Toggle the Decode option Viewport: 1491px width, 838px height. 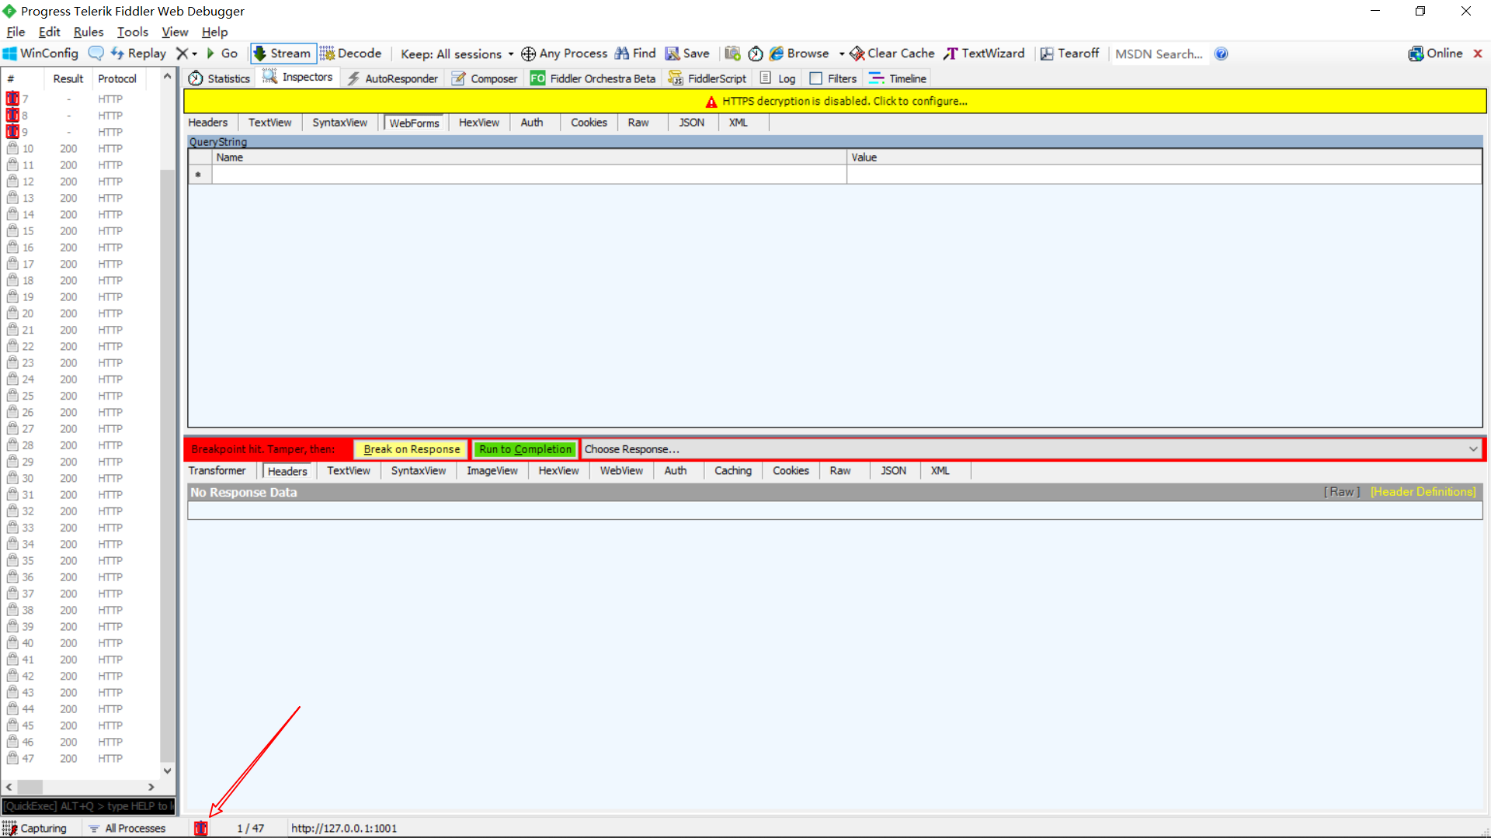point(350,54)
